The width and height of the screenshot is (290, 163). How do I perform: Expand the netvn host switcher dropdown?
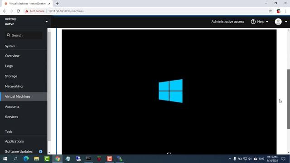46,22
